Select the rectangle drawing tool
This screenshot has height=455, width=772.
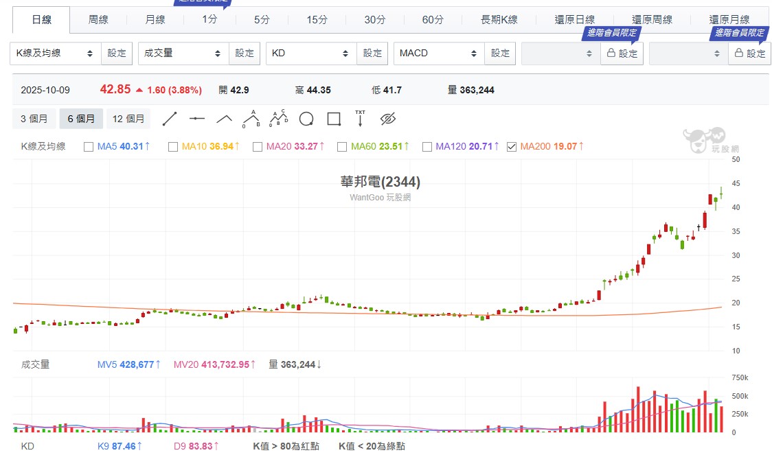click(x=334, y=119)
